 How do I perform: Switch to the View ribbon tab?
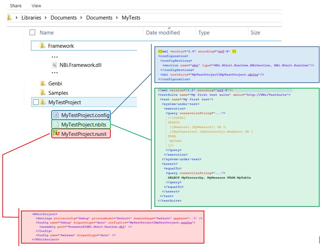point(36,6)
